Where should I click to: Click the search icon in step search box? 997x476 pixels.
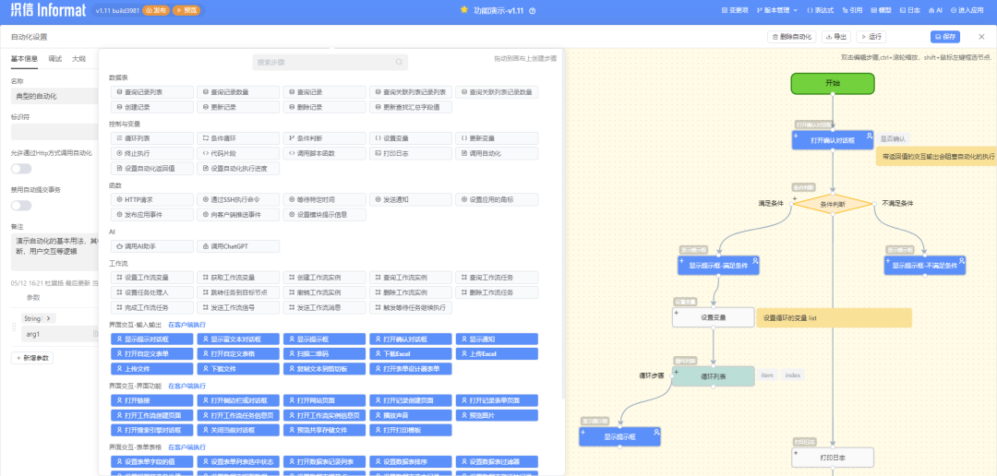(400, 62)
